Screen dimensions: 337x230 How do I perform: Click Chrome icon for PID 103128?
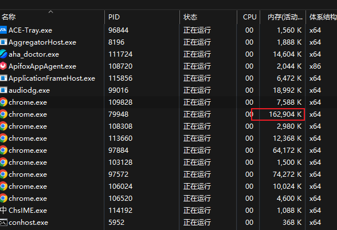click(x=3, y=162)
